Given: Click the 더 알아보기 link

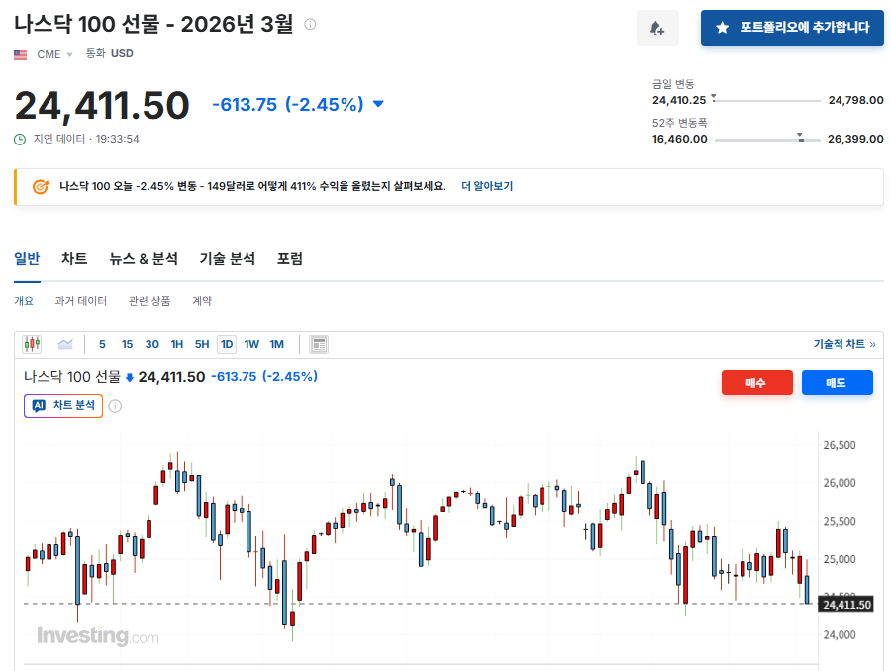Looking at the screenshot, I should click(x=487, y=186).
